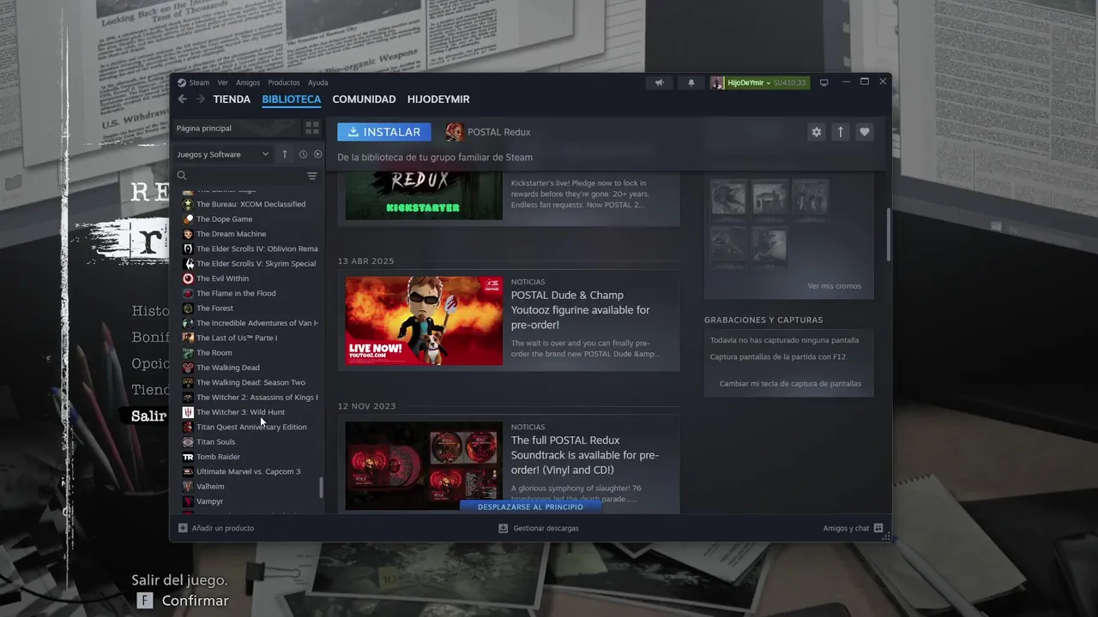Open the HIJODEYMIR profile tab

click(438, 99)
